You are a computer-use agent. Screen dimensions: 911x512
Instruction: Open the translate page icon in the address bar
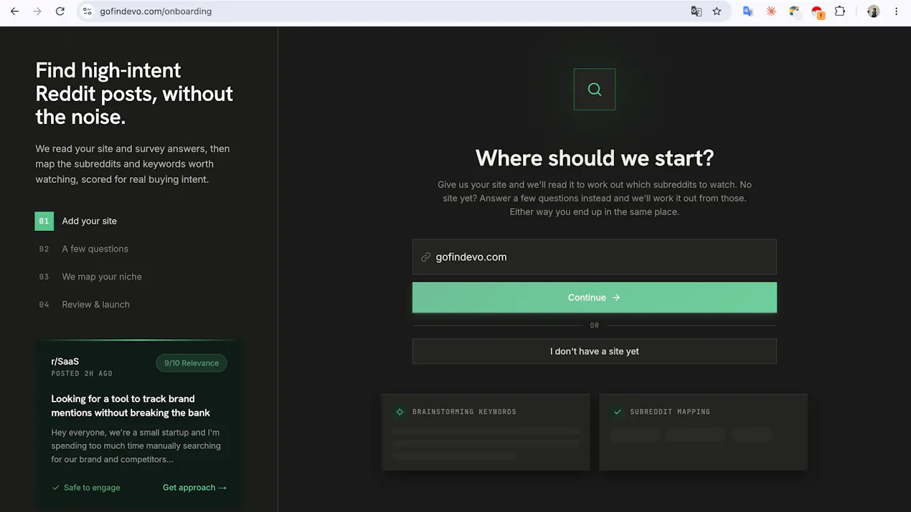click(696, 11)
